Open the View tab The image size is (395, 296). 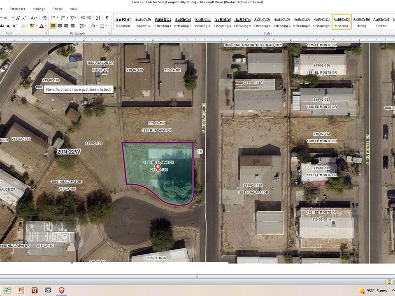(74, 9)
